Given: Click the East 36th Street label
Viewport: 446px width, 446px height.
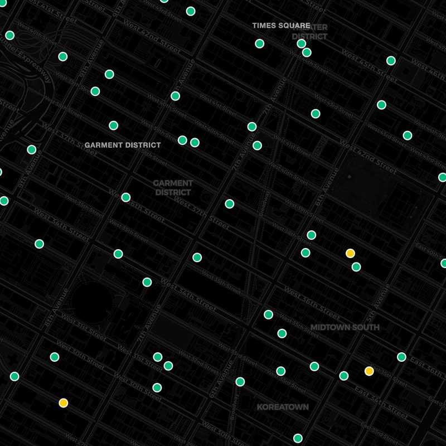Looking at the screenshot, I should tap(426, 366).
